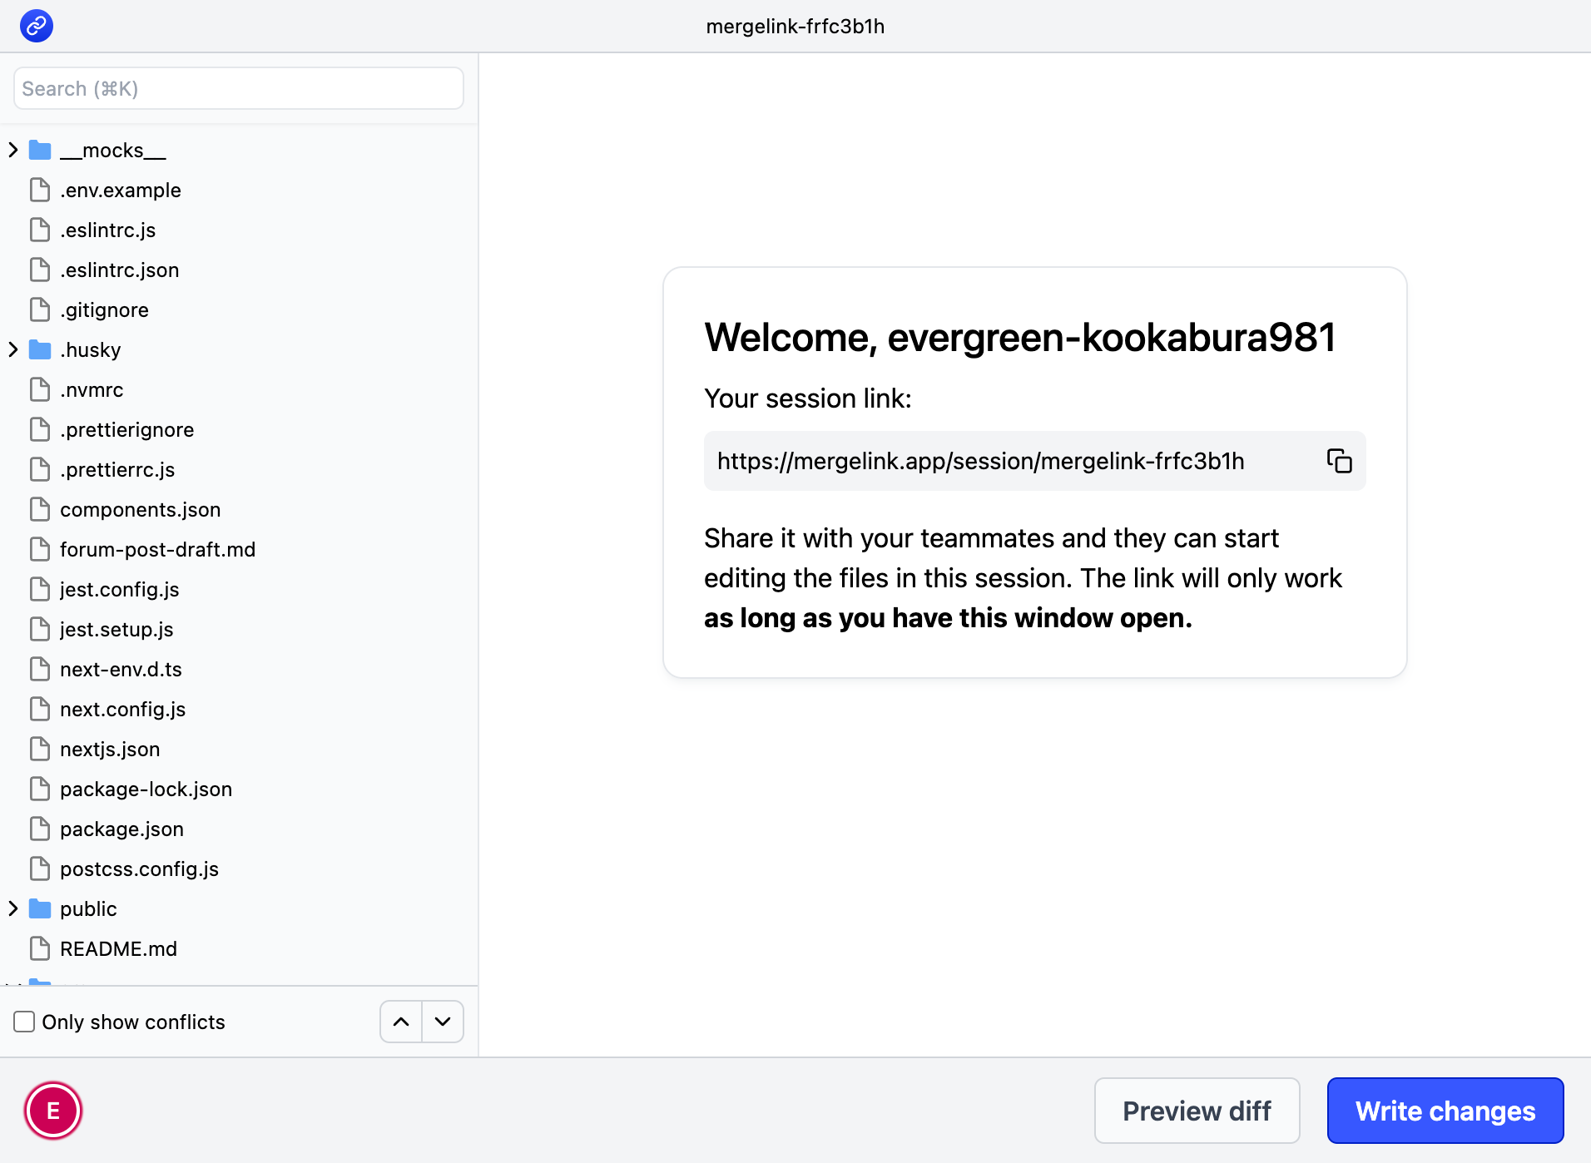Click the MergeLink logo icon
Image resolution: width=1591 pixels, height=1163 pixels.
[x=37, y=26]
